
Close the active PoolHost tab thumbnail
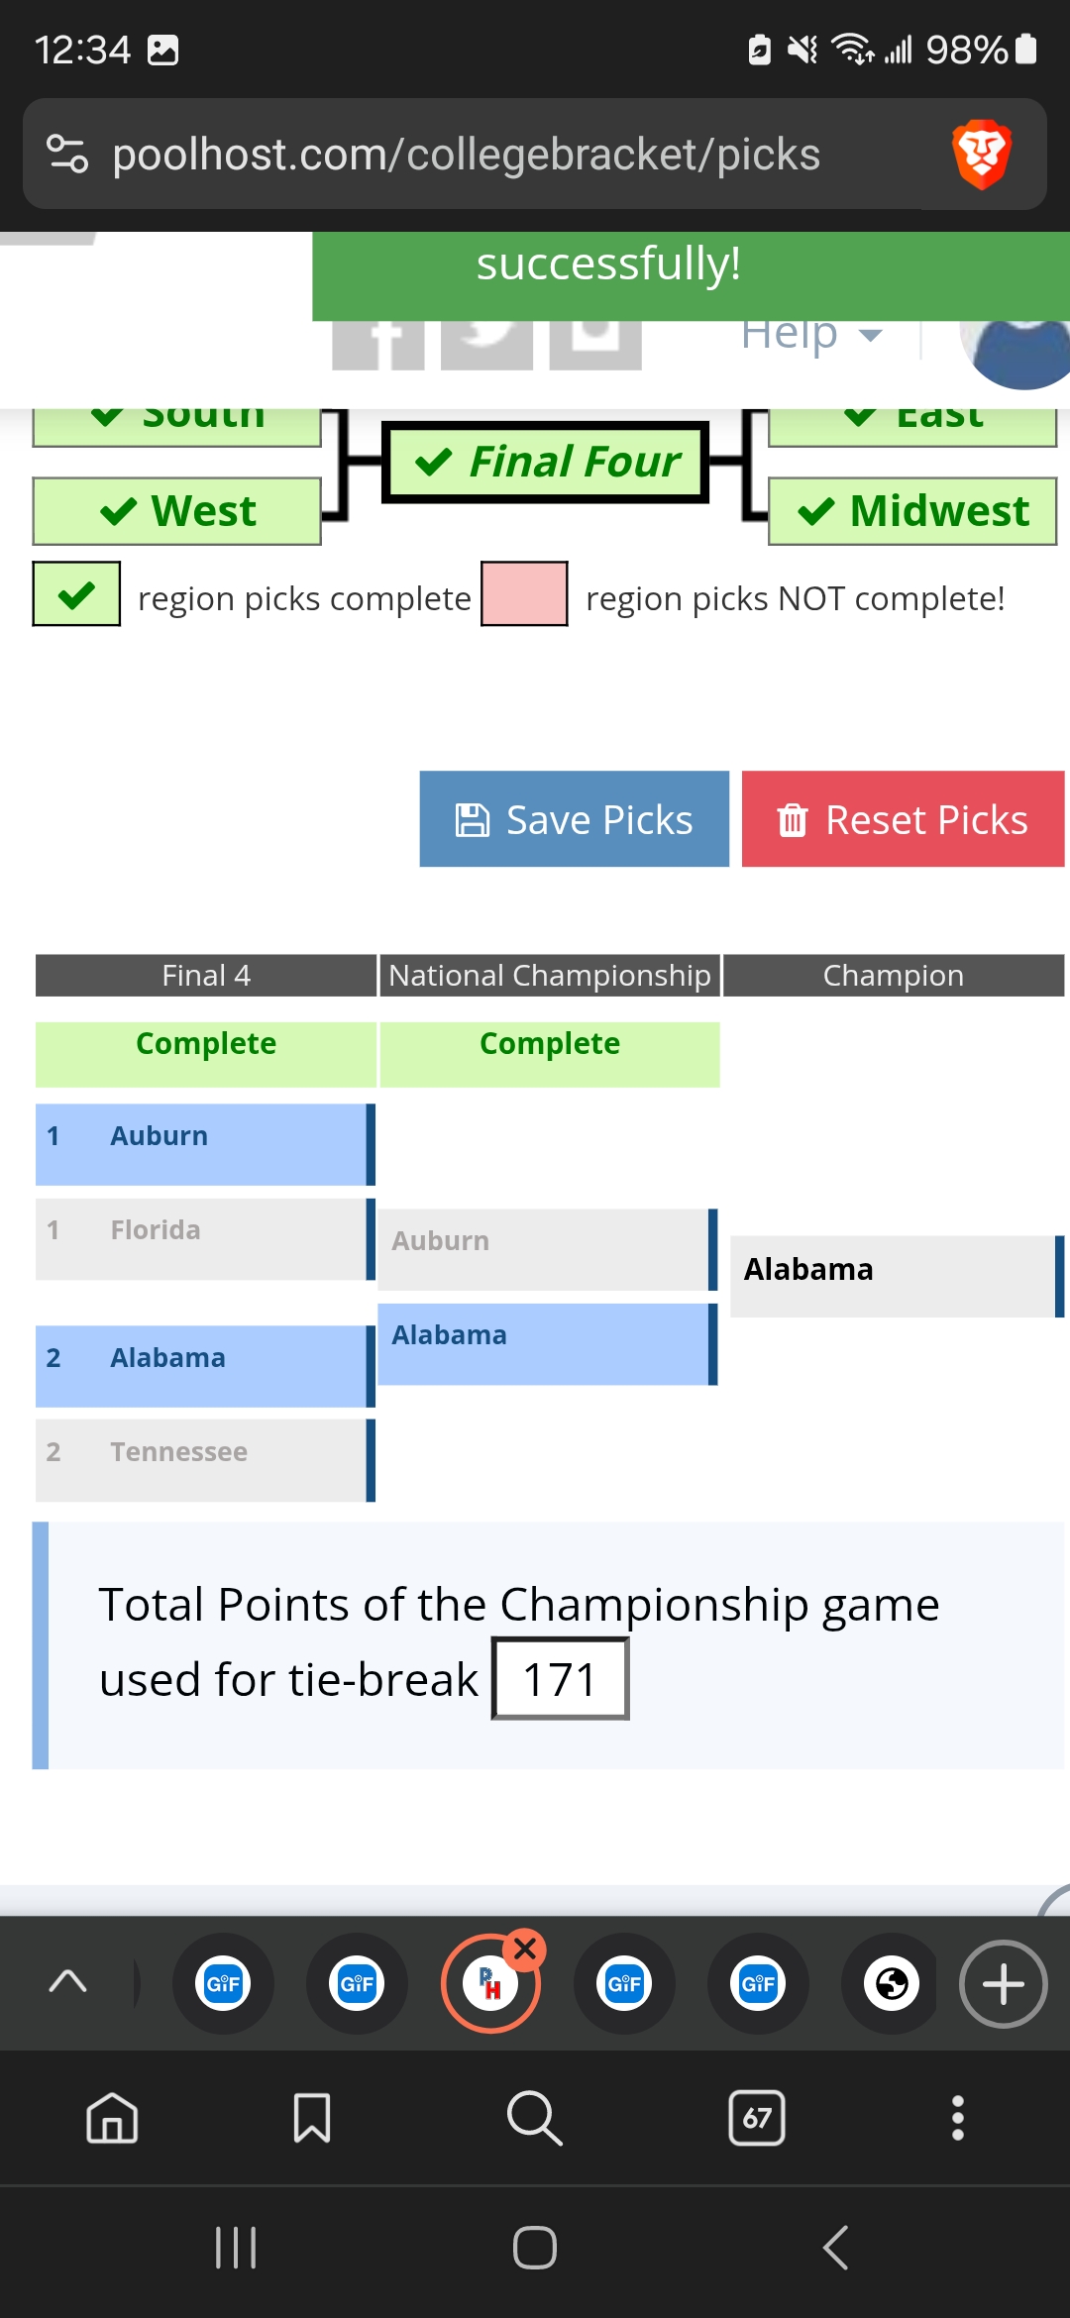click(525, 1949)
